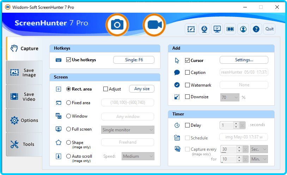287x175 pixels.
Task: Start video recording with the camcorder icon
Action: pyautogui.click(x=154, y=25)
